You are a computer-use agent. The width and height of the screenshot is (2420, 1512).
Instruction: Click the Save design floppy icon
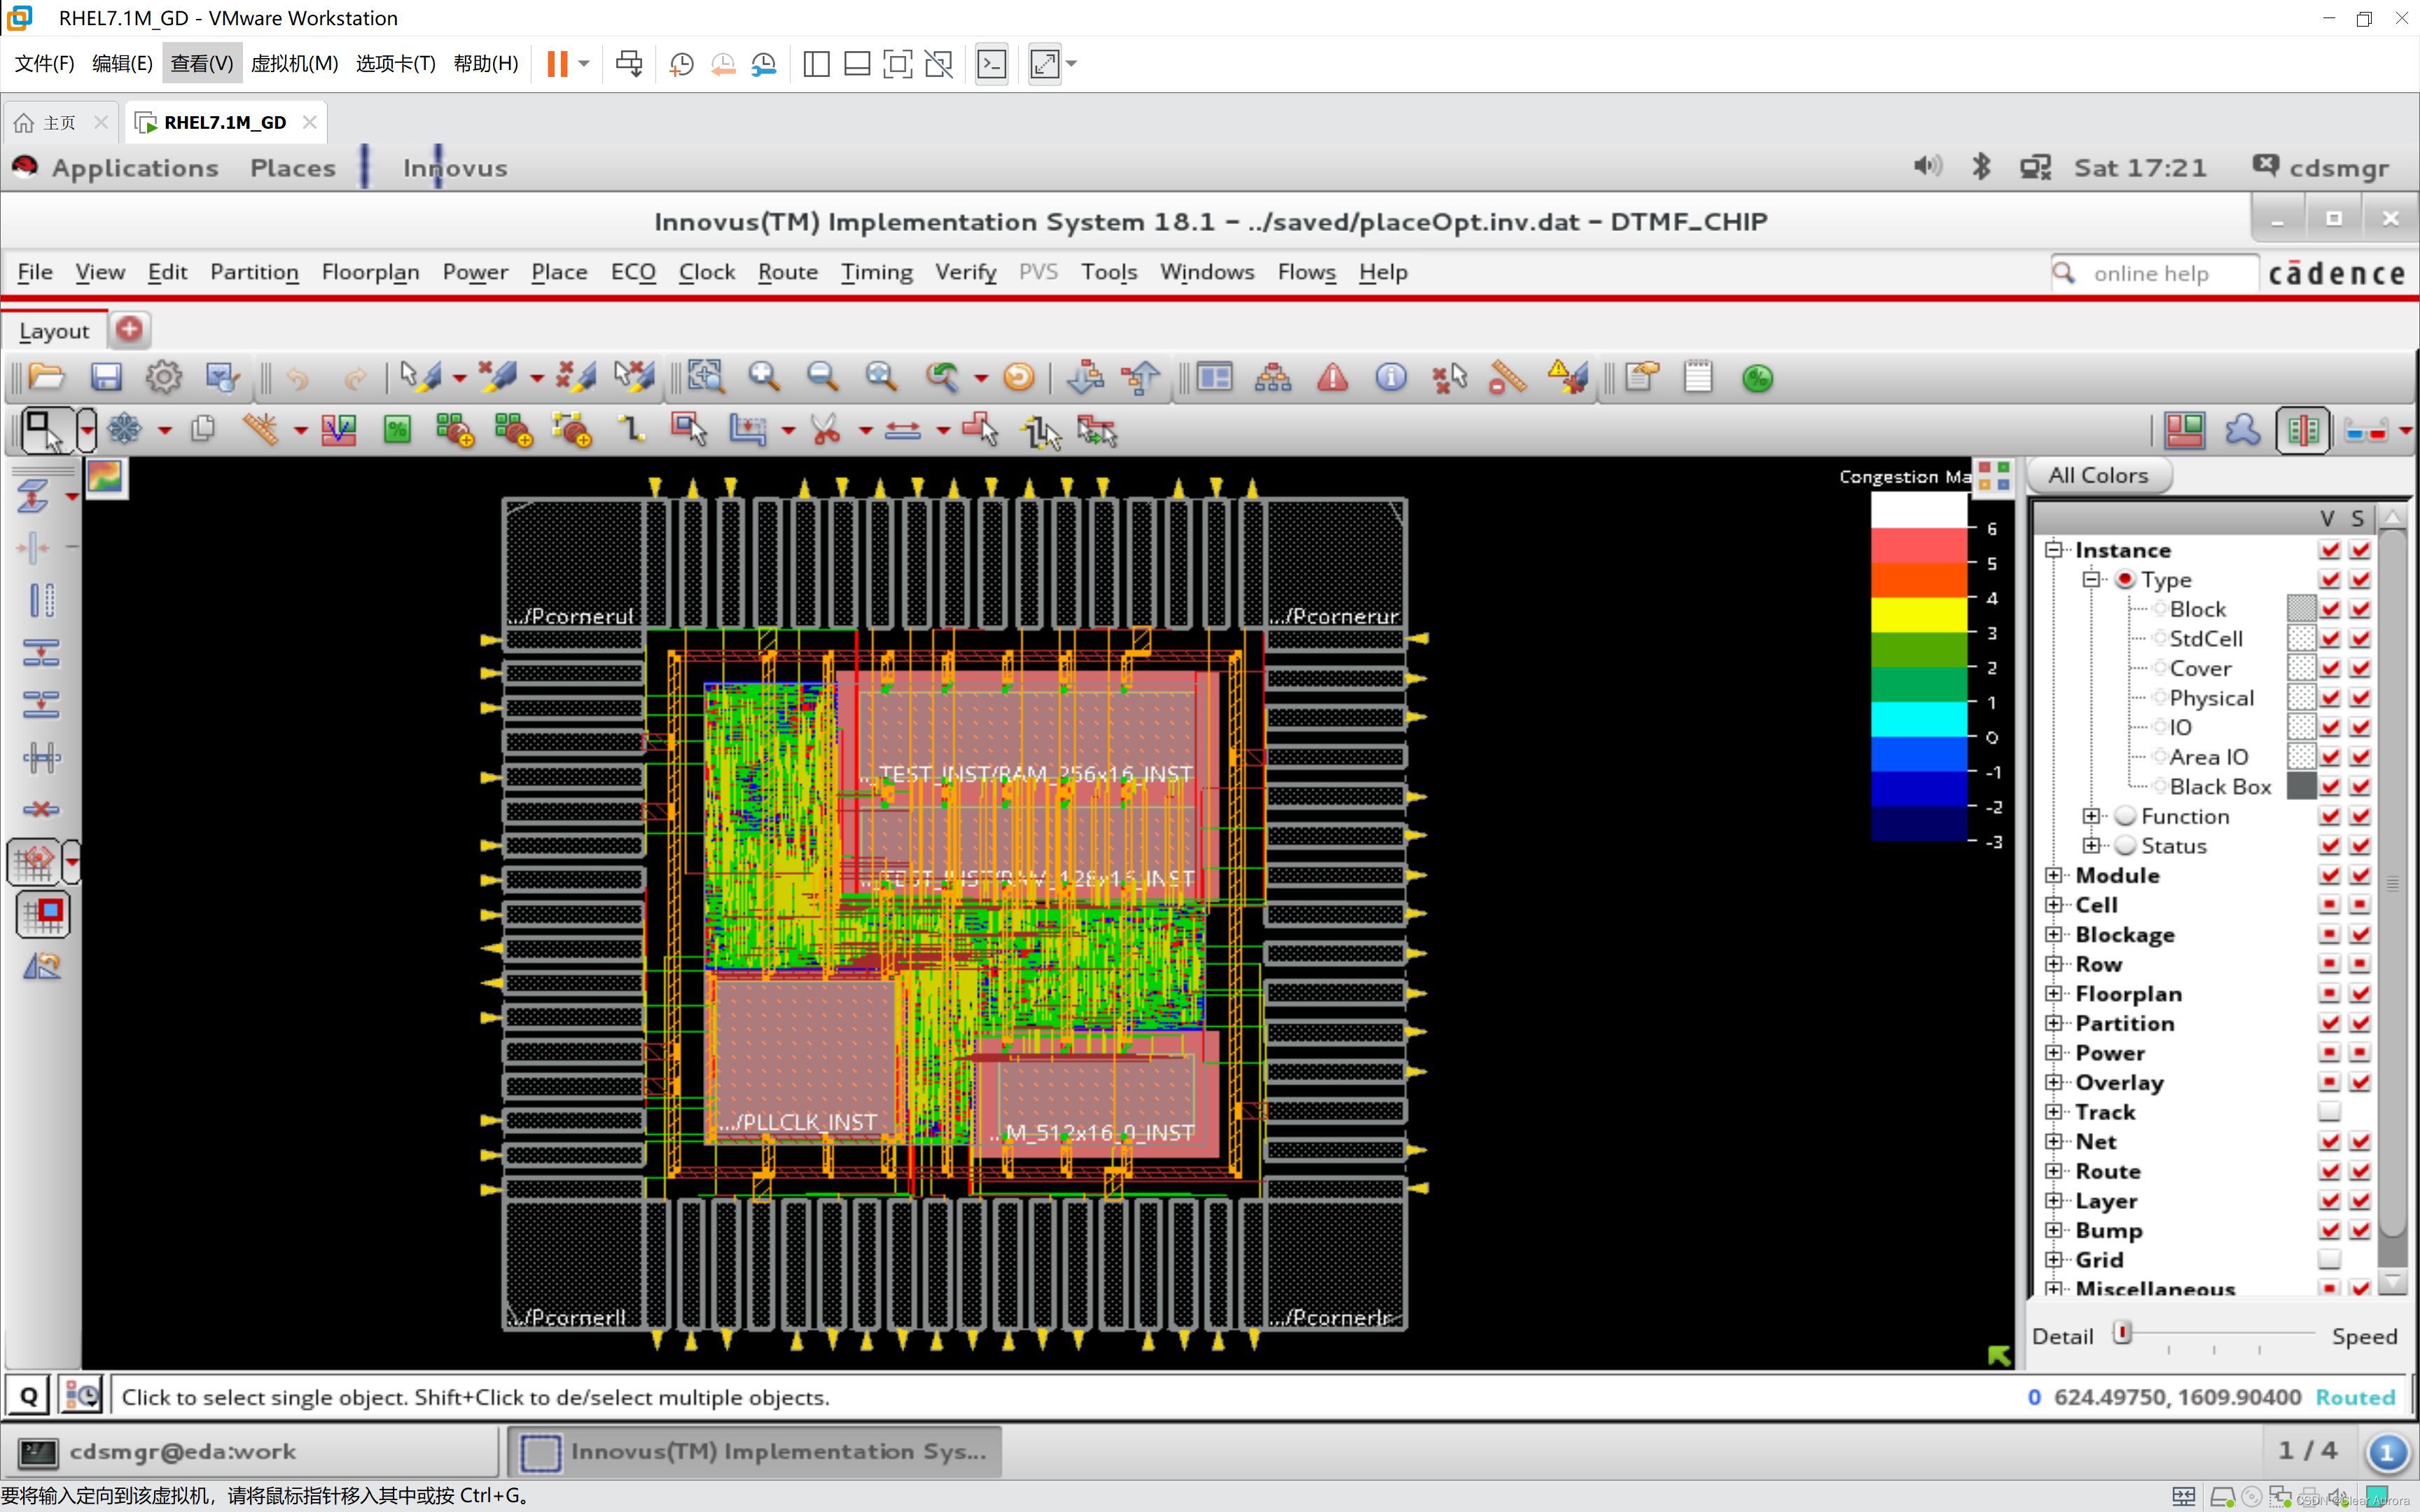point(105,377)
